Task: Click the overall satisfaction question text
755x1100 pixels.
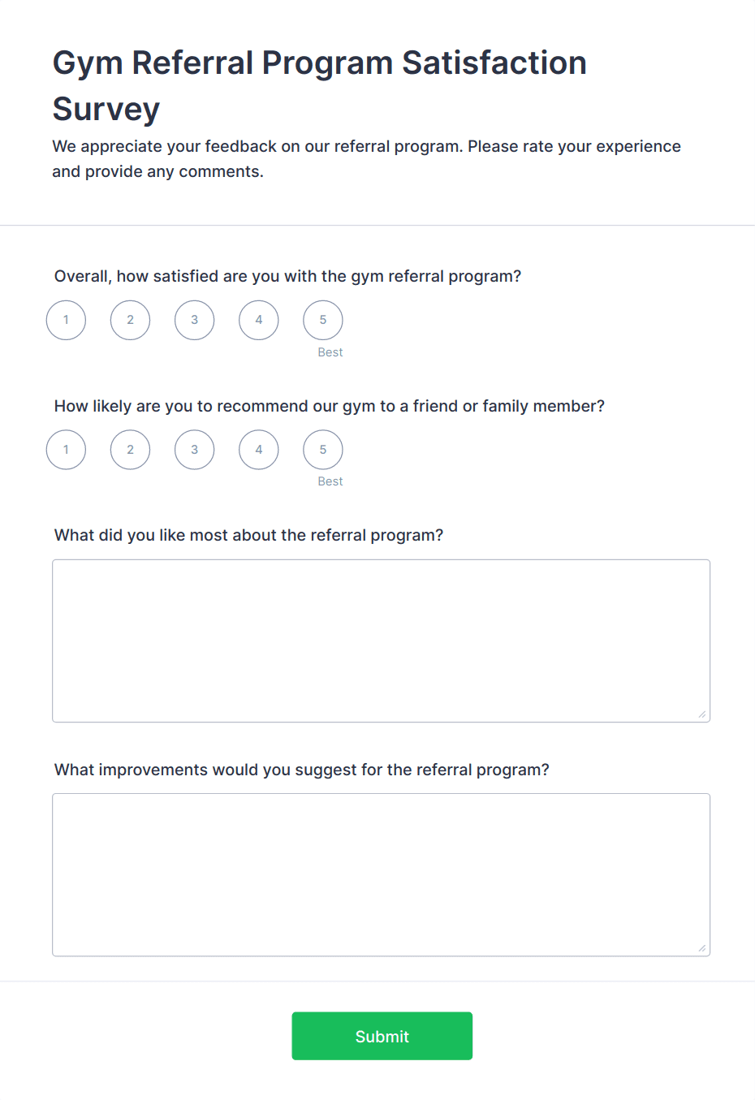Action: [x=287, y=276]
